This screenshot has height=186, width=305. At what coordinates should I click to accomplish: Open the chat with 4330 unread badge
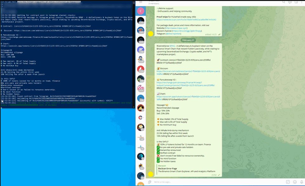[x=141, y=60]
